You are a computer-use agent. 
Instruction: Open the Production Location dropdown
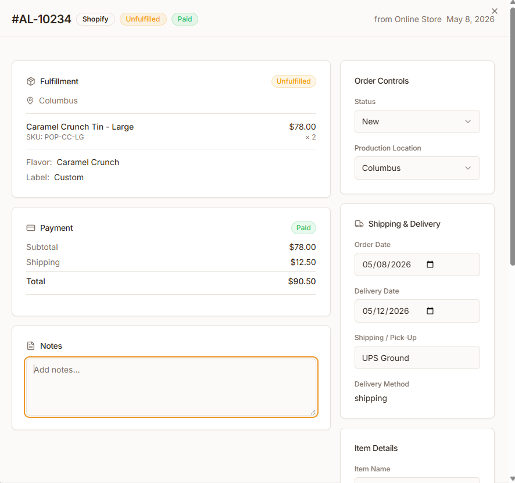point(417,168)
